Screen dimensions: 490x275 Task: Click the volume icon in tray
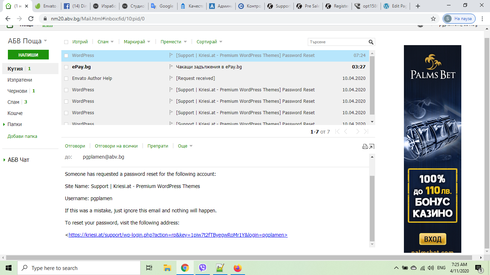click(x=430, y=268)
